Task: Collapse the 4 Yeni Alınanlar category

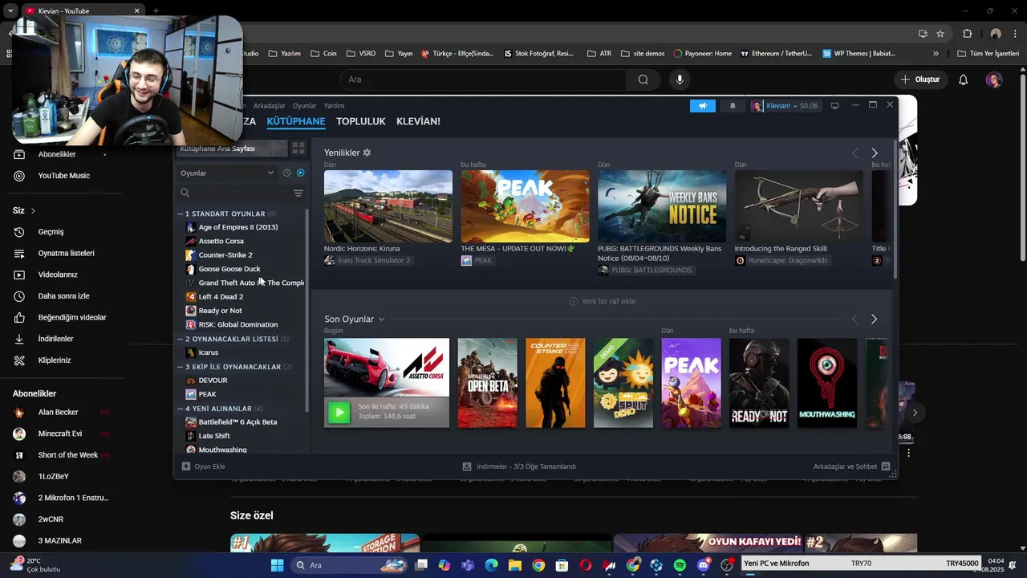Action: click(181, 409)
